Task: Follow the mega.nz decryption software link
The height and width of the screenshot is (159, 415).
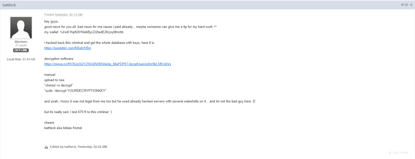Action: [x=108, y=64]
